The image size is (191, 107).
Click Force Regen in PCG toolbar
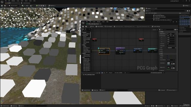[108, 26]
